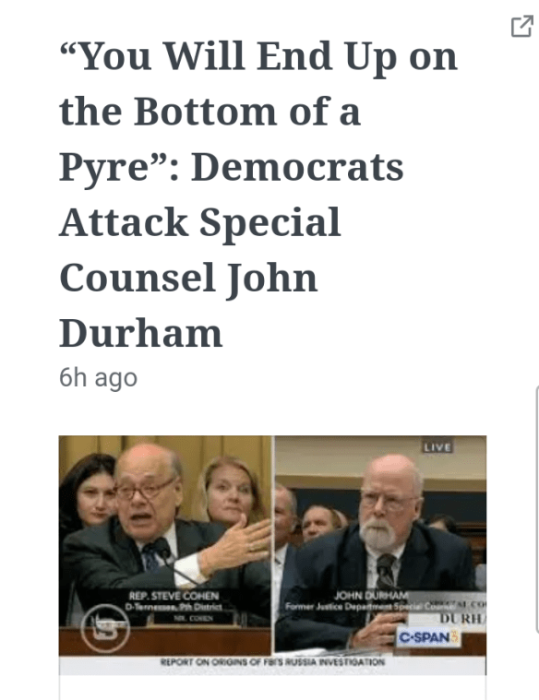The width and height of the screenshot is (539, 700).
Task: Click the "Counsel John" headline line
Action: 188,278
